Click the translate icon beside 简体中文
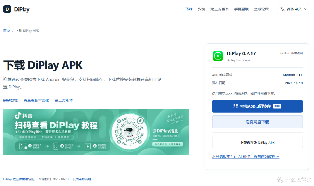Viewport: 314px width, 186px height. coord(282,9)
